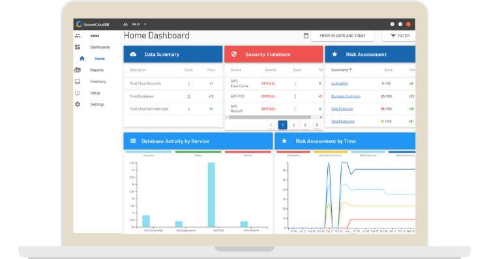This screenshot has width=489, height=259.
Task: Open the Settings menu item
Action: tap(97, 105)
